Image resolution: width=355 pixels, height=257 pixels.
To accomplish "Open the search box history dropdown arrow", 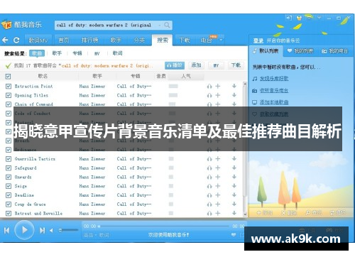I will coord(160,25).
